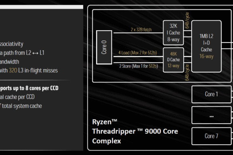Click 'a path from L2 ↔ L1' text
The image size is (233, 155).
(x=22, y=53)
